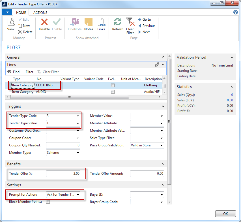Tick the Exclude checkbox for the AUDIO row
Viewport: 241px width, 222px height.
pyautogui.click(x=113, y=92)
